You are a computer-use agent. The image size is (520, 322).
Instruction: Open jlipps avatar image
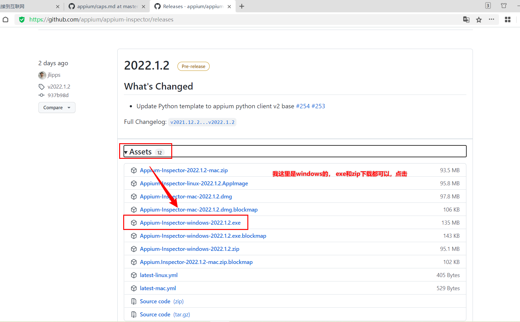[42, 75]
